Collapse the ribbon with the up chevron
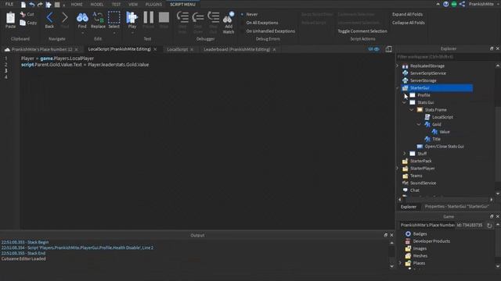 tap(438, 4)
